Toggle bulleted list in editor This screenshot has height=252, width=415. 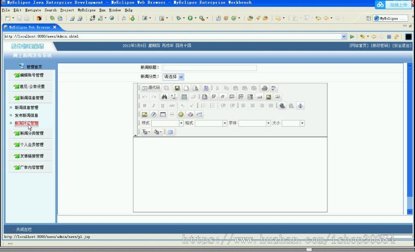click(212, 106)
